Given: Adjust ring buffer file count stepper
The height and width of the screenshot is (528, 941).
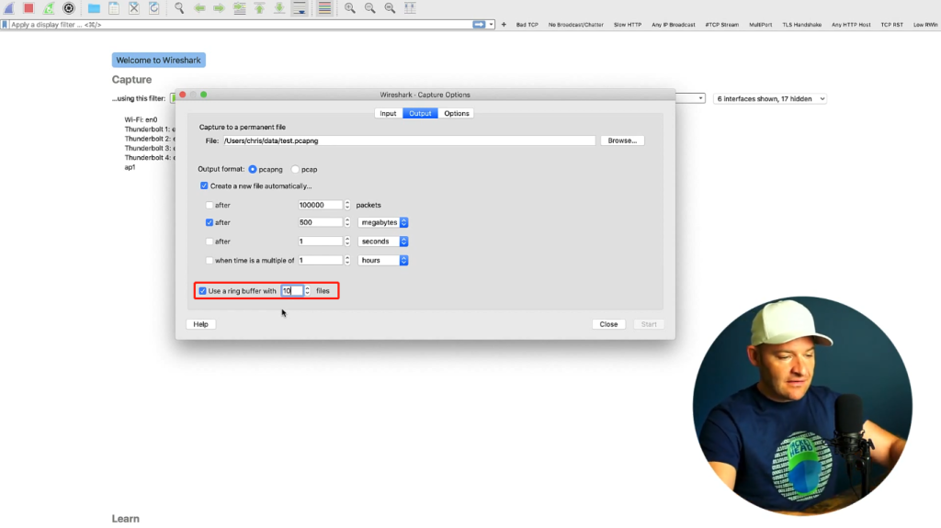Looking at the screenshot, I should tap(307, 291).
